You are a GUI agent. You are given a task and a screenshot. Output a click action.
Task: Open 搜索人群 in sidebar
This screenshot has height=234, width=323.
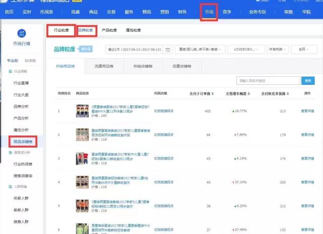click(21, 222)
